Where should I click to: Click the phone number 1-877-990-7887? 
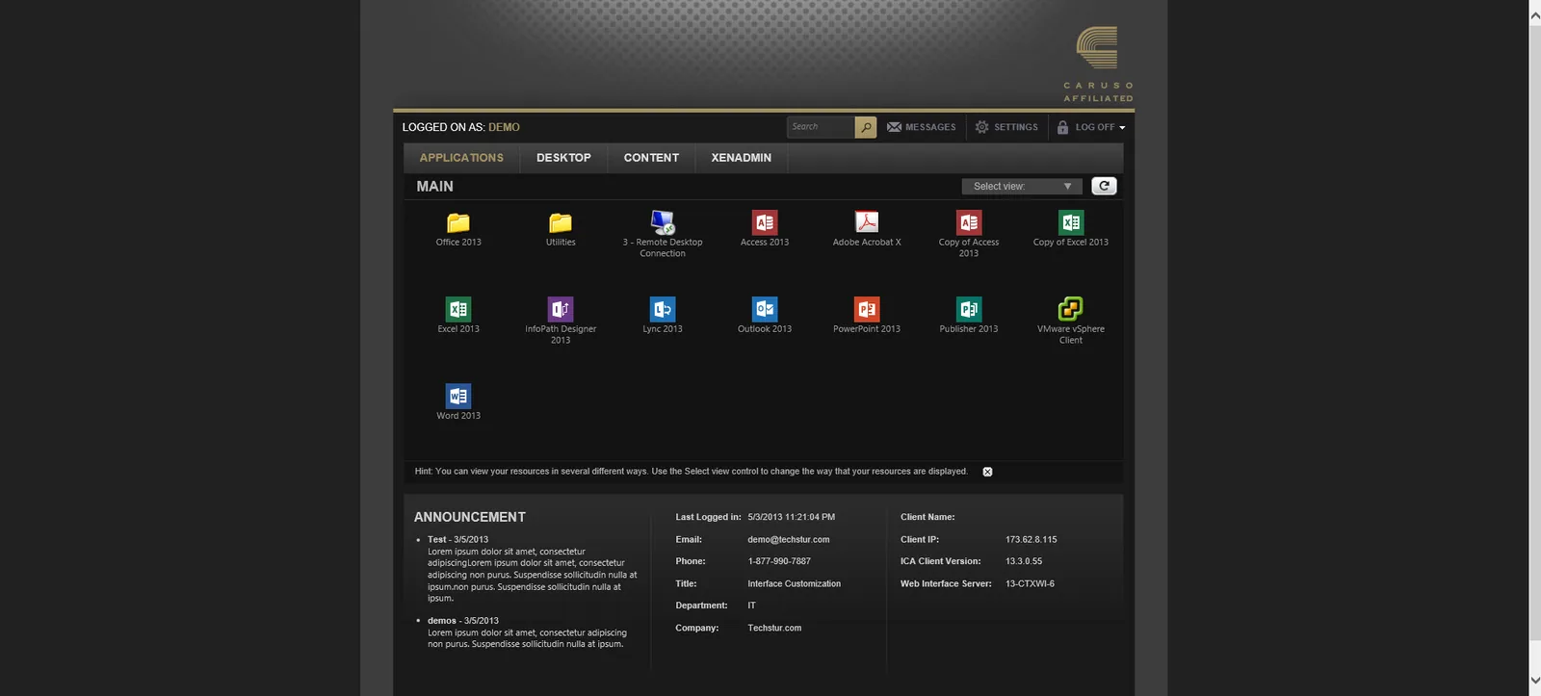pos(779,561)
